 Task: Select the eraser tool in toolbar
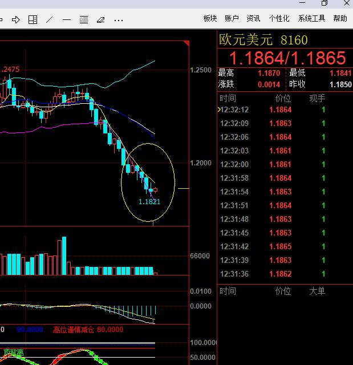click(x=101, y=19)
